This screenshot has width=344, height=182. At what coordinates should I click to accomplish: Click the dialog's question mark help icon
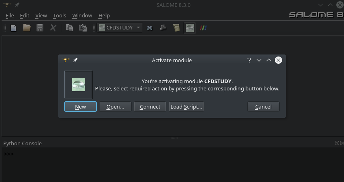pyautogui.click(x=249, y=60)
